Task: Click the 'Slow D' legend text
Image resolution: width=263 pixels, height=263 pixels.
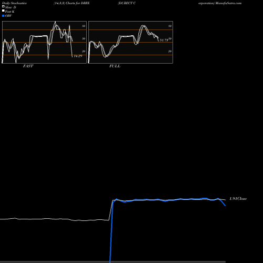Action: (x=11, y=7)
